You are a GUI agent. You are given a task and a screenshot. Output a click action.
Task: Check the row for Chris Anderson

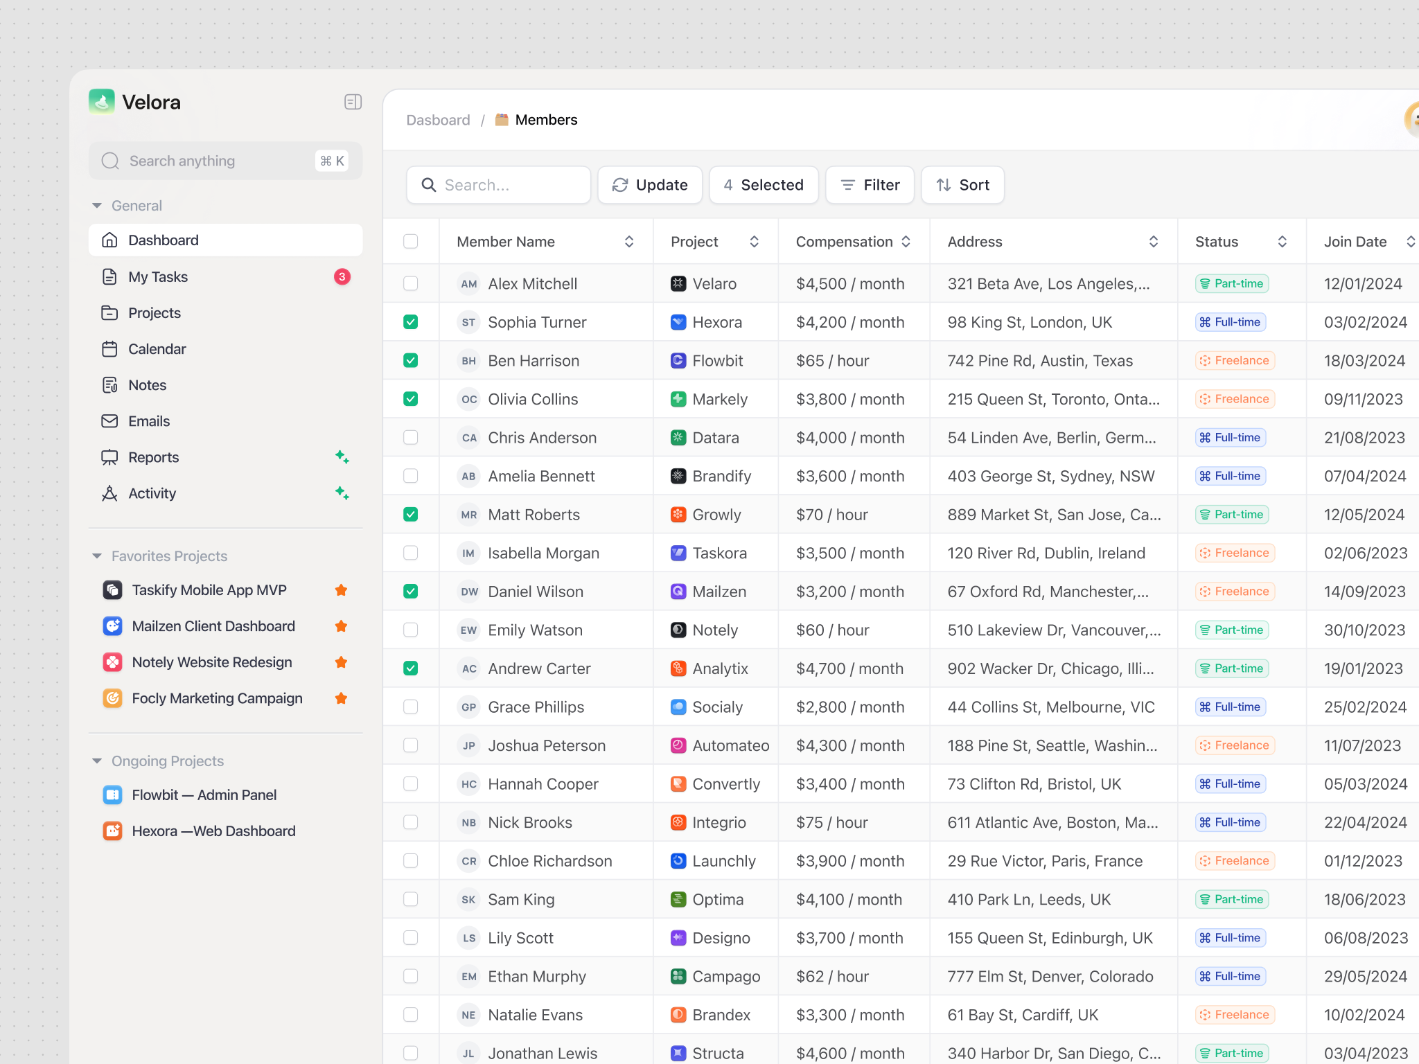coord(411,437)
